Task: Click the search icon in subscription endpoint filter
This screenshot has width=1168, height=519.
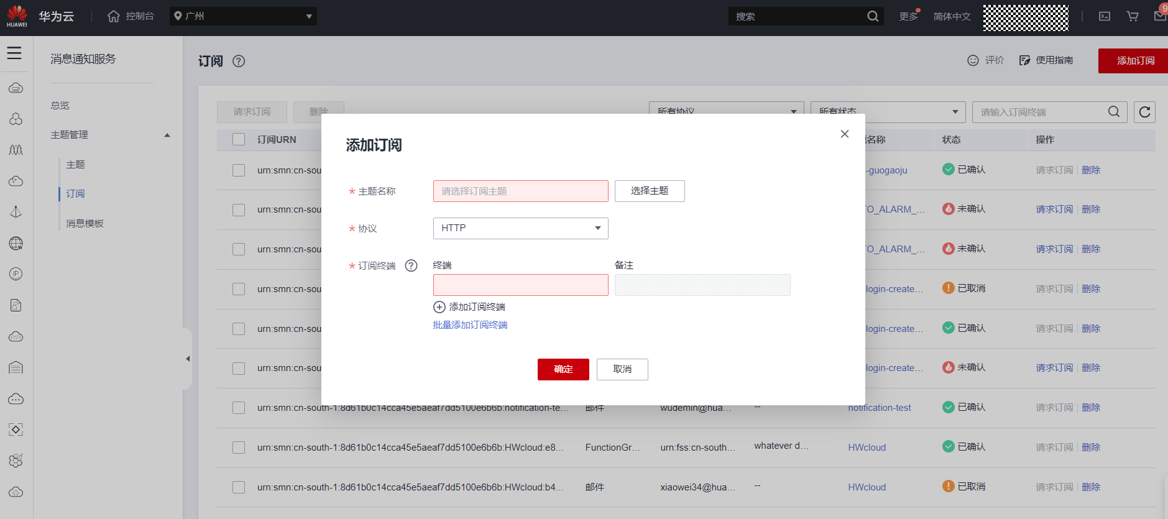Action: coord(1114,112)
